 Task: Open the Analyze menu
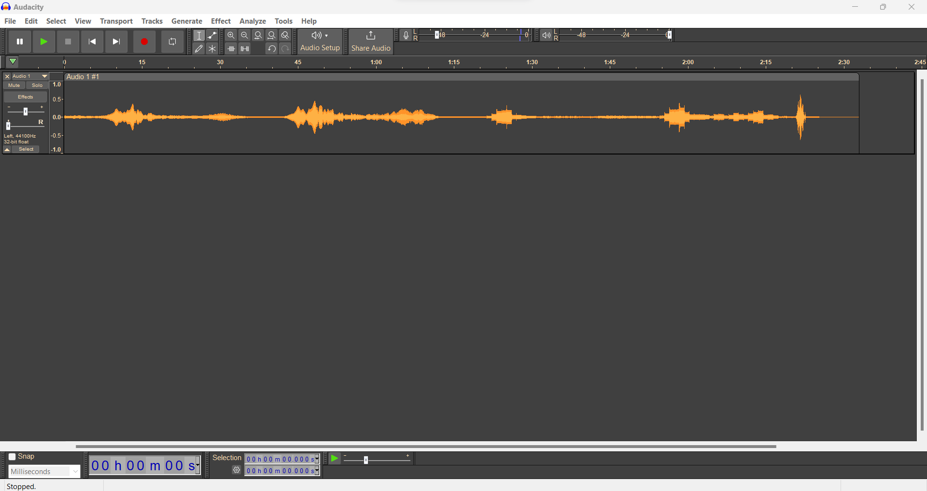(253, 21)
